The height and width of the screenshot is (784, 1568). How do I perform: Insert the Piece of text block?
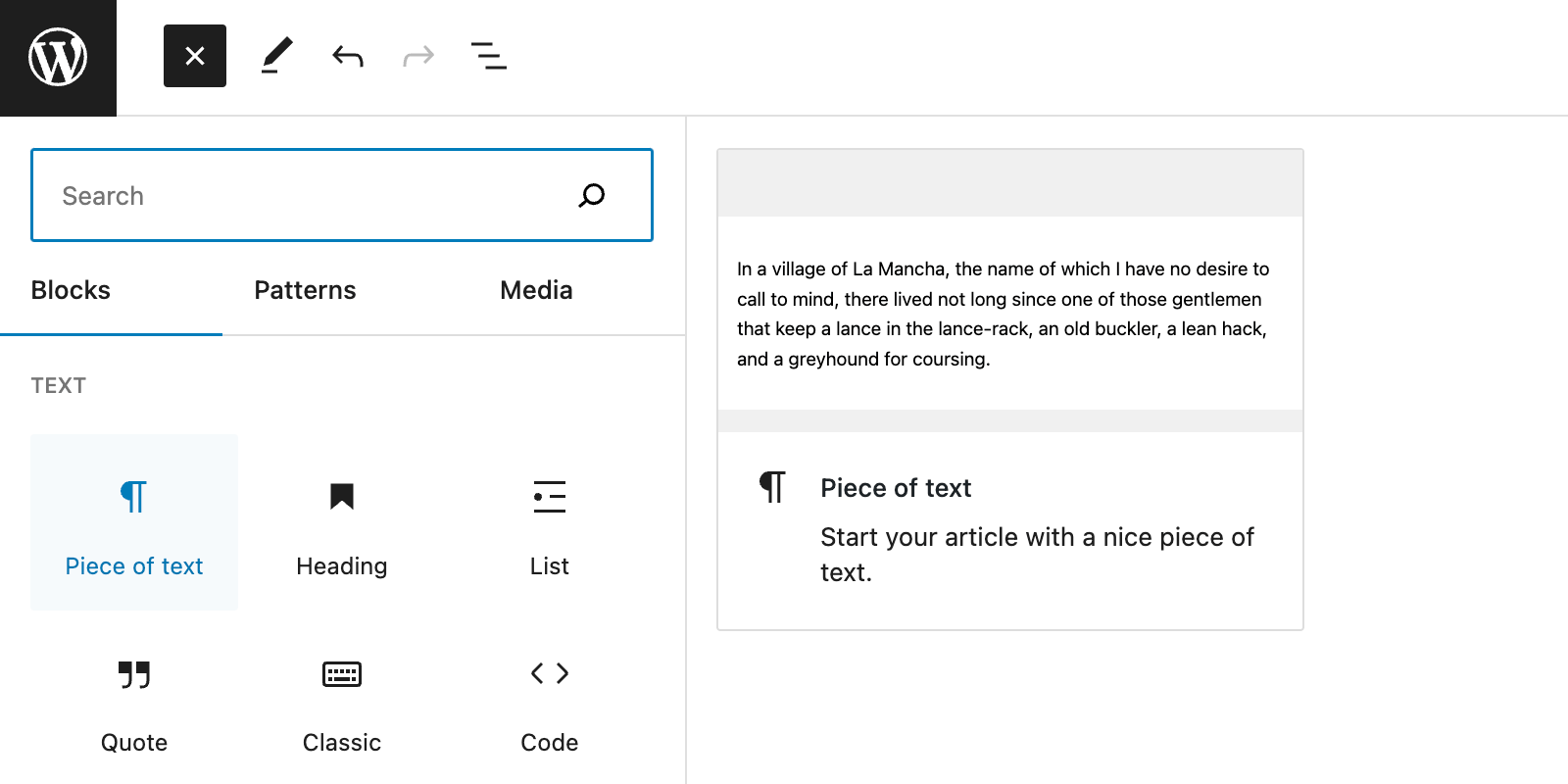[x=134, y=522]
